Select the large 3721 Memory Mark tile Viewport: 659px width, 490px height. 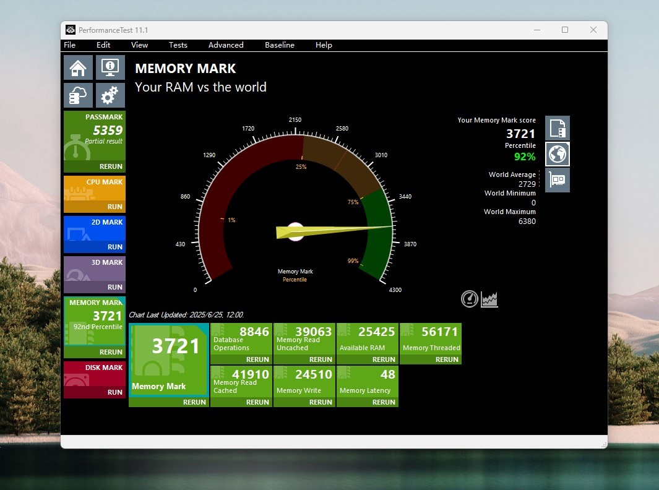pyautogui.click(x=169, y=360)
